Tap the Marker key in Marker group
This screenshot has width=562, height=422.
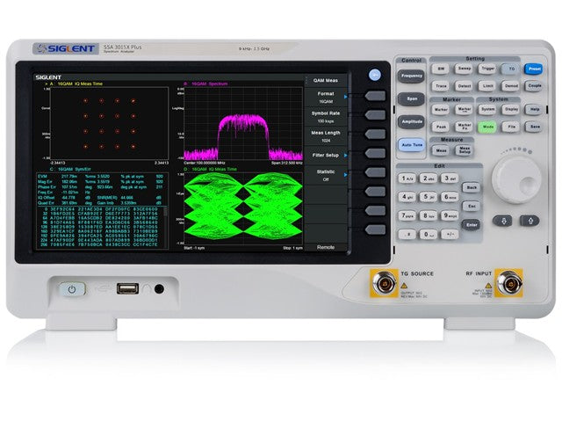click(x=441, y=109)
